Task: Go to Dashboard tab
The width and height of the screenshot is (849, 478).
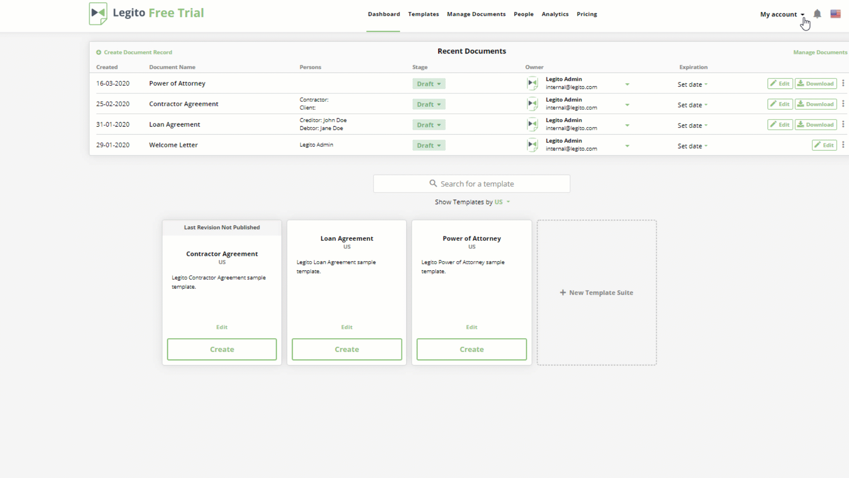Action: coord(384,14)
